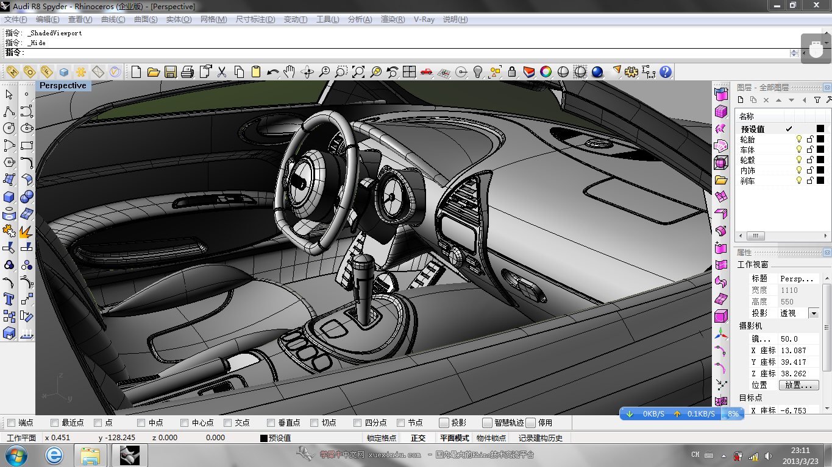Viewport: 832px width, 467px height.
Task: Click the color wheel icon in toolbar
Action: tap(546, 72)
